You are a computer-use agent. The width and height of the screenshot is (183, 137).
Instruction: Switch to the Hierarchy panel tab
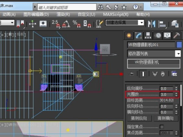(148, 36)
